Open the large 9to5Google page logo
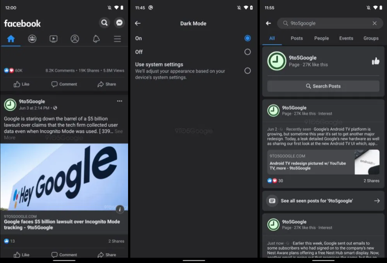 point(277,61)
